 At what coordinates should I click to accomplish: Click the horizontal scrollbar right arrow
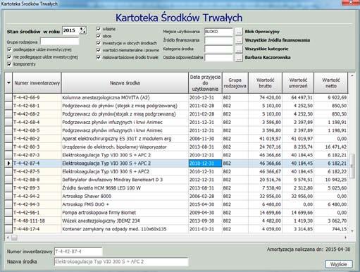345,237
